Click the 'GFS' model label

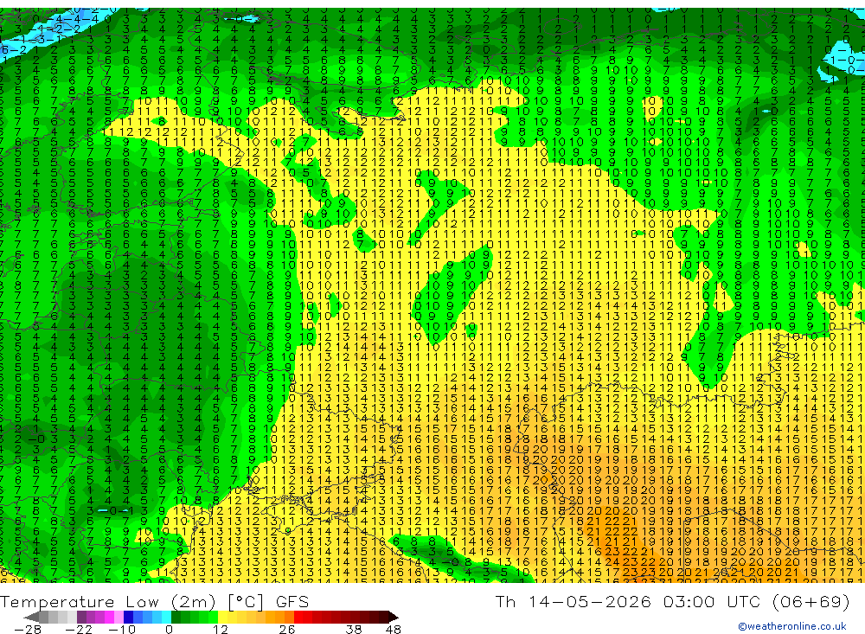point(292,601)
